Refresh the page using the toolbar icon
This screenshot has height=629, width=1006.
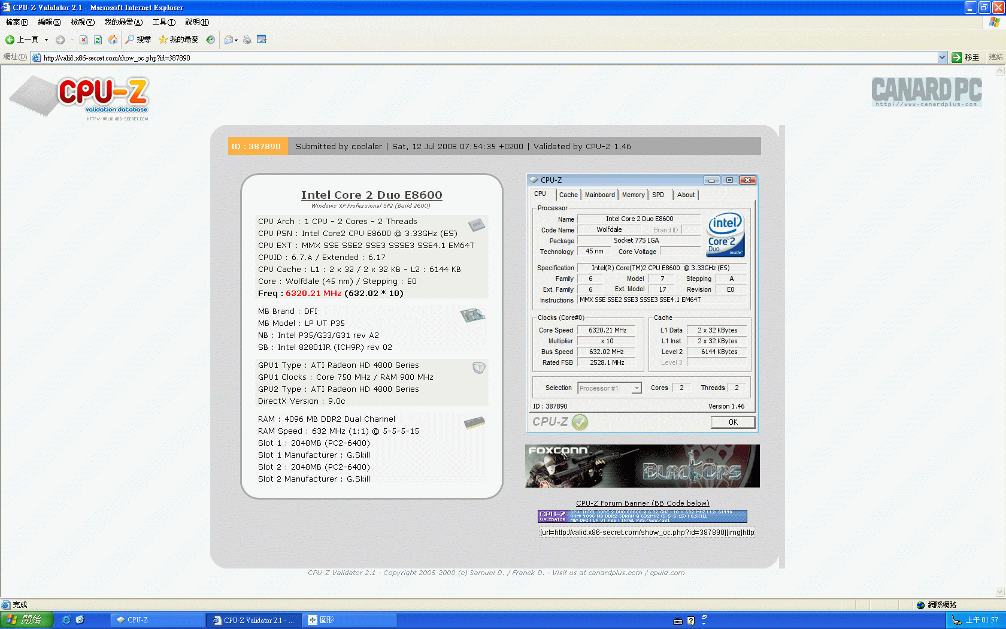98,40
